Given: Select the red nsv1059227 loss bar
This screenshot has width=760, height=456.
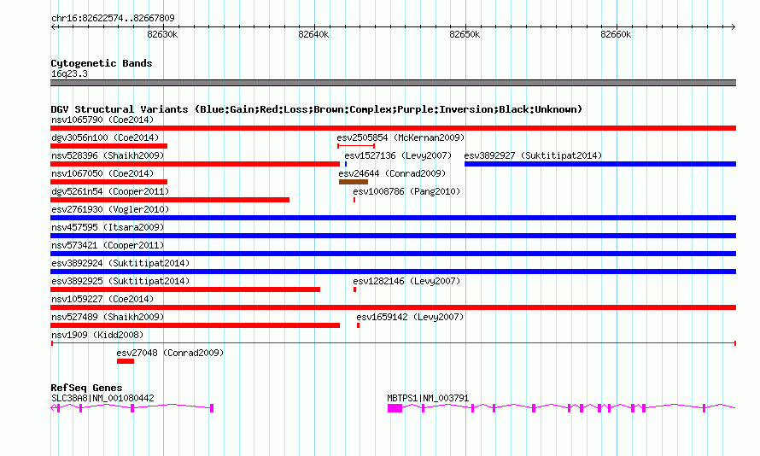Looking at the screenshot, I should click(393, 307).
